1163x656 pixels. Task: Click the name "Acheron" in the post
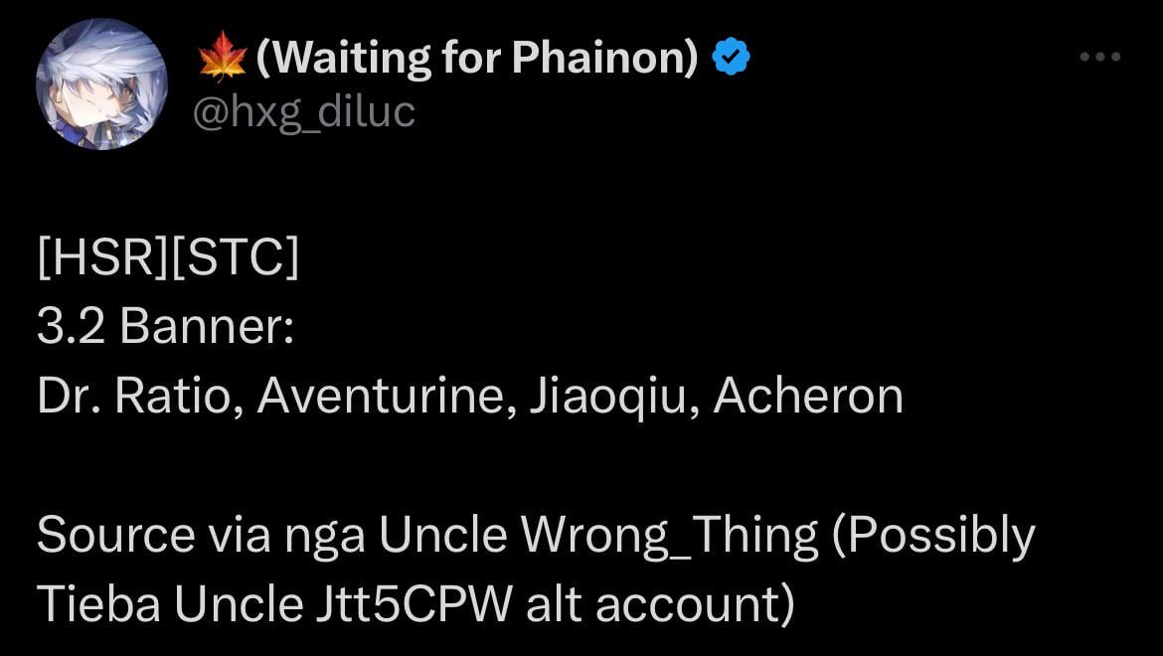[x=808, y=397]
